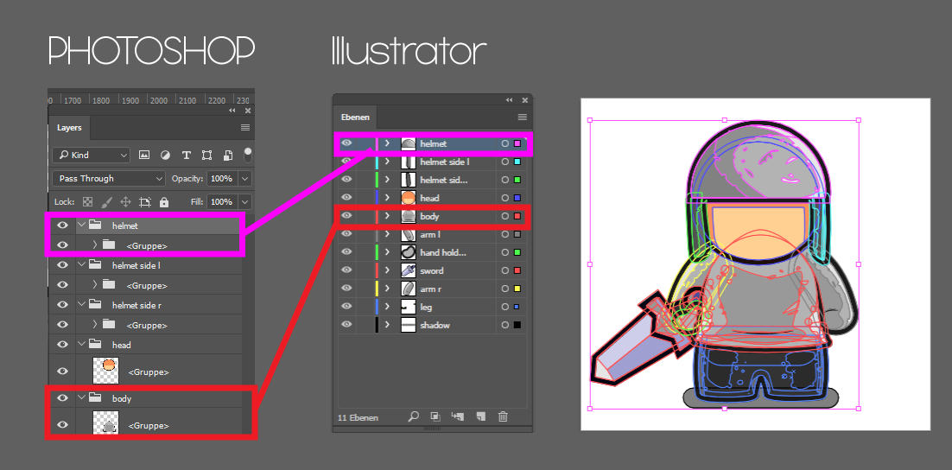This screenshot has width=952, height=470.
Task: Hide the shadow layer in Ebenen panel
Action: click(346, 325)
